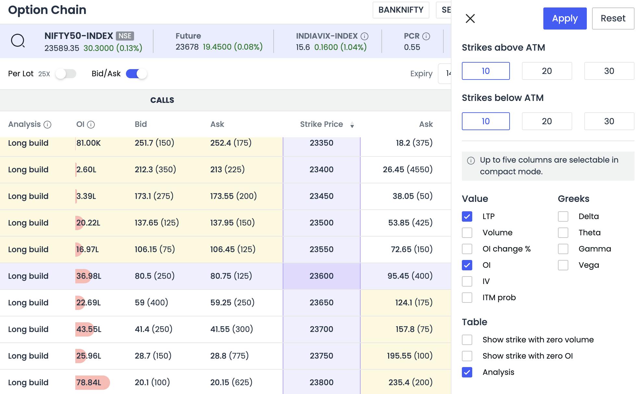Click the search magnifier icon
The height and width of the screenshot is (394, 642).
18,41
